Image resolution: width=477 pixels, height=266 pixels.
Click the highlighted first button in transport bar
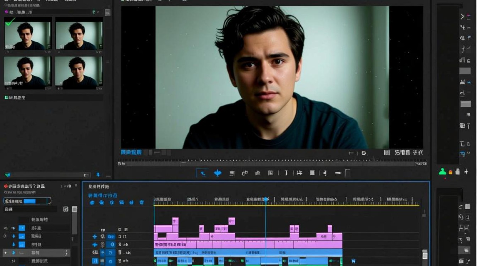click(x=203, y=173)
